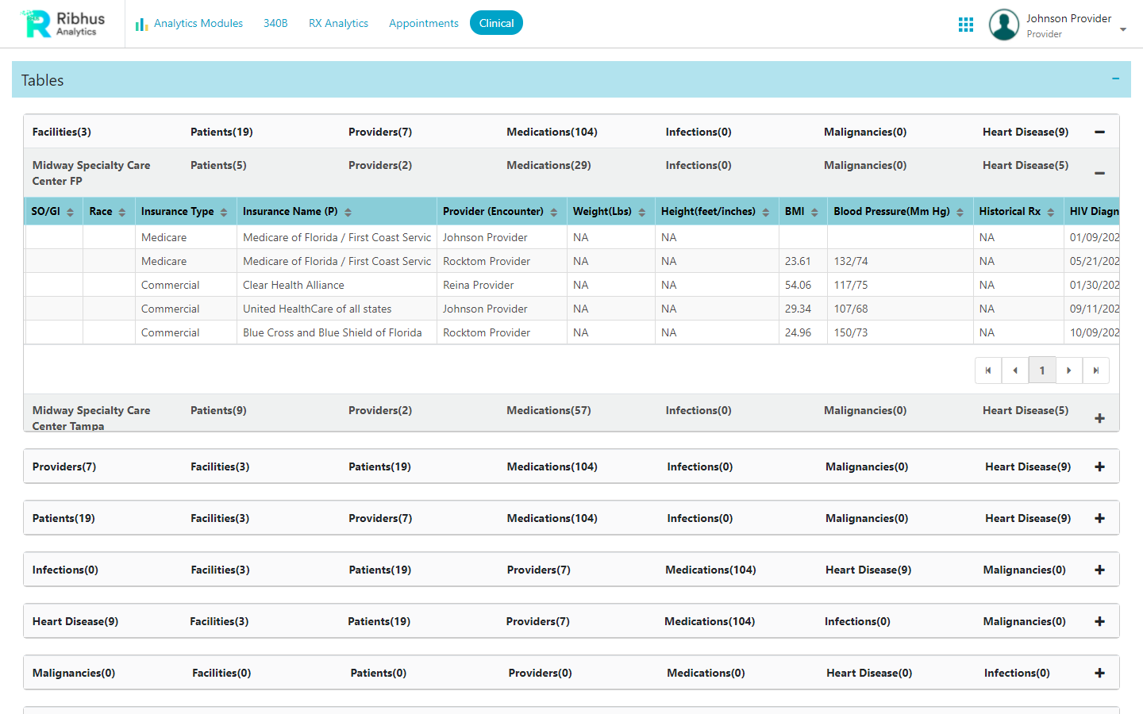Open the Appointments tab
The width and height of the screenshot is (1143, 714).
click(x=423, y=23)
